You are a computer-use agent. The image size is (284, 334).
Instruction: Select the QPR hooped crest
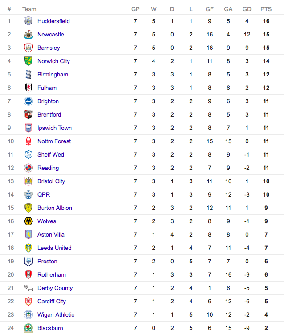pyautogui.click(x=28, y=194)
